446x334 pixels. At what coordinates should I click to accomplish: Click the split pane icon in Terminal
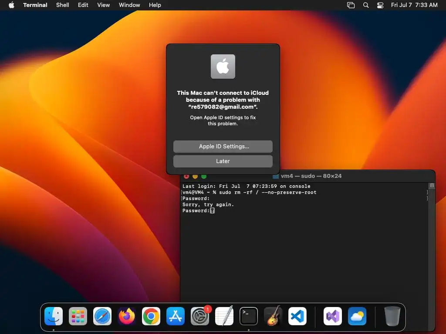pos(432,185)
